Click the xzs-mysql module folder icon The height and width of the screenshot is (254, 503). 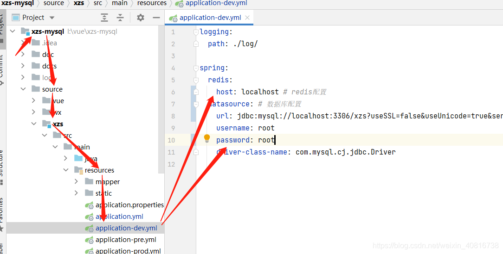(26, 31)
